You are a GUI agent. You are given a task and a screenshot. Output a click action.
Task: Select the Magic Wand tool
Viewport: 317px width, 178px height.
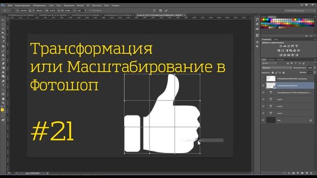(3, 33)
